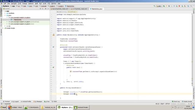Open the Messages tool window
This screenshot has height=110, width=195.
tap(38, 101)
